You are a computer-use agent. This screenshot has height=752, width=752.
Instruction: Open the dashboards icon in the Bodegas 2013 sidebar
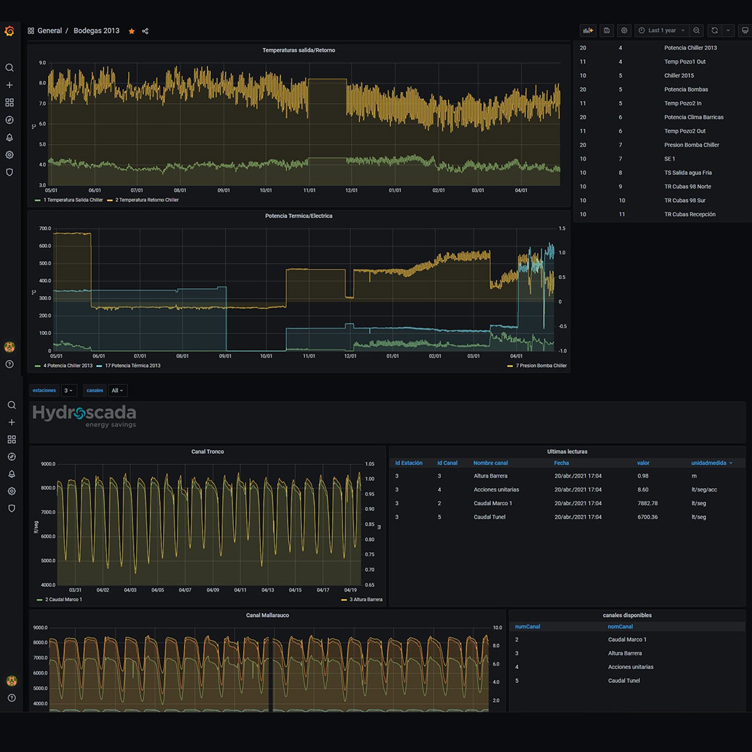point(9,102)
